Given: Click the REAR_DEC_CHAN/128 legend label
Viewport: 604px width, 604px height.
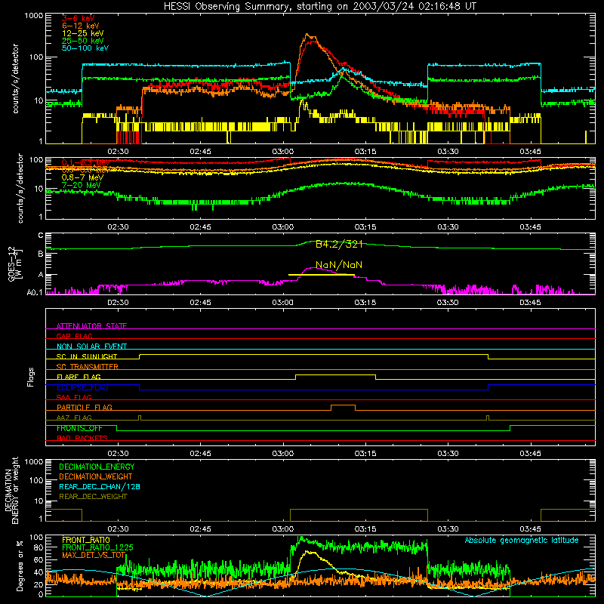Looking at the screenshot, I should (100, 486).
